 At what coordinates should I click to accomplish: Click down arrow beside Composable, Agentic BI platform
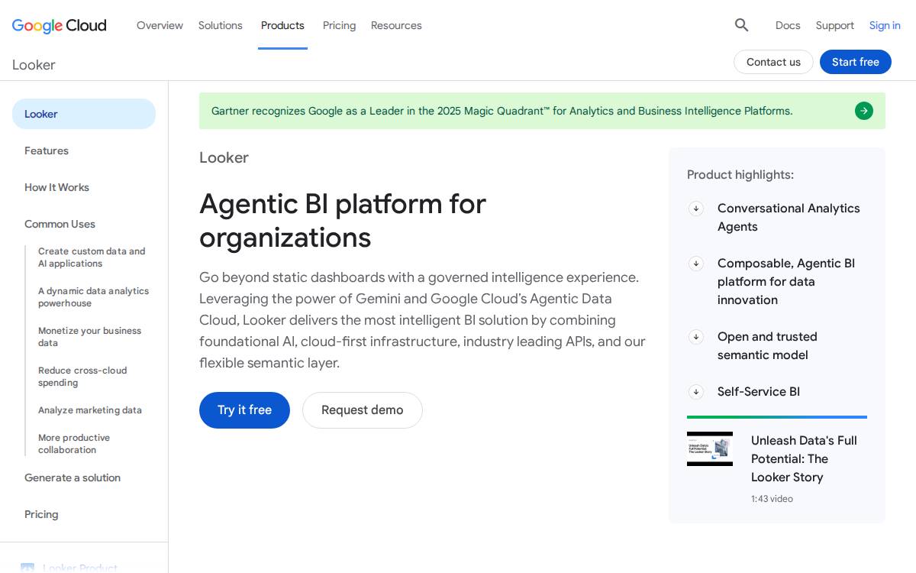(x=696, y=264)
